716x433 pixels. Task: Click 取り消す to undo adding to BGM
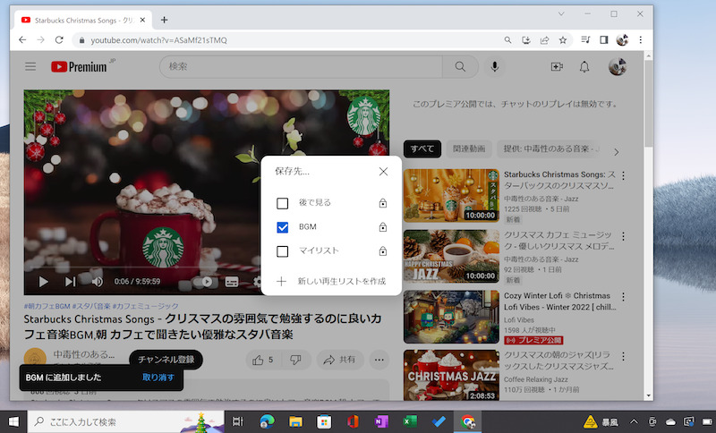coord(158,378)
